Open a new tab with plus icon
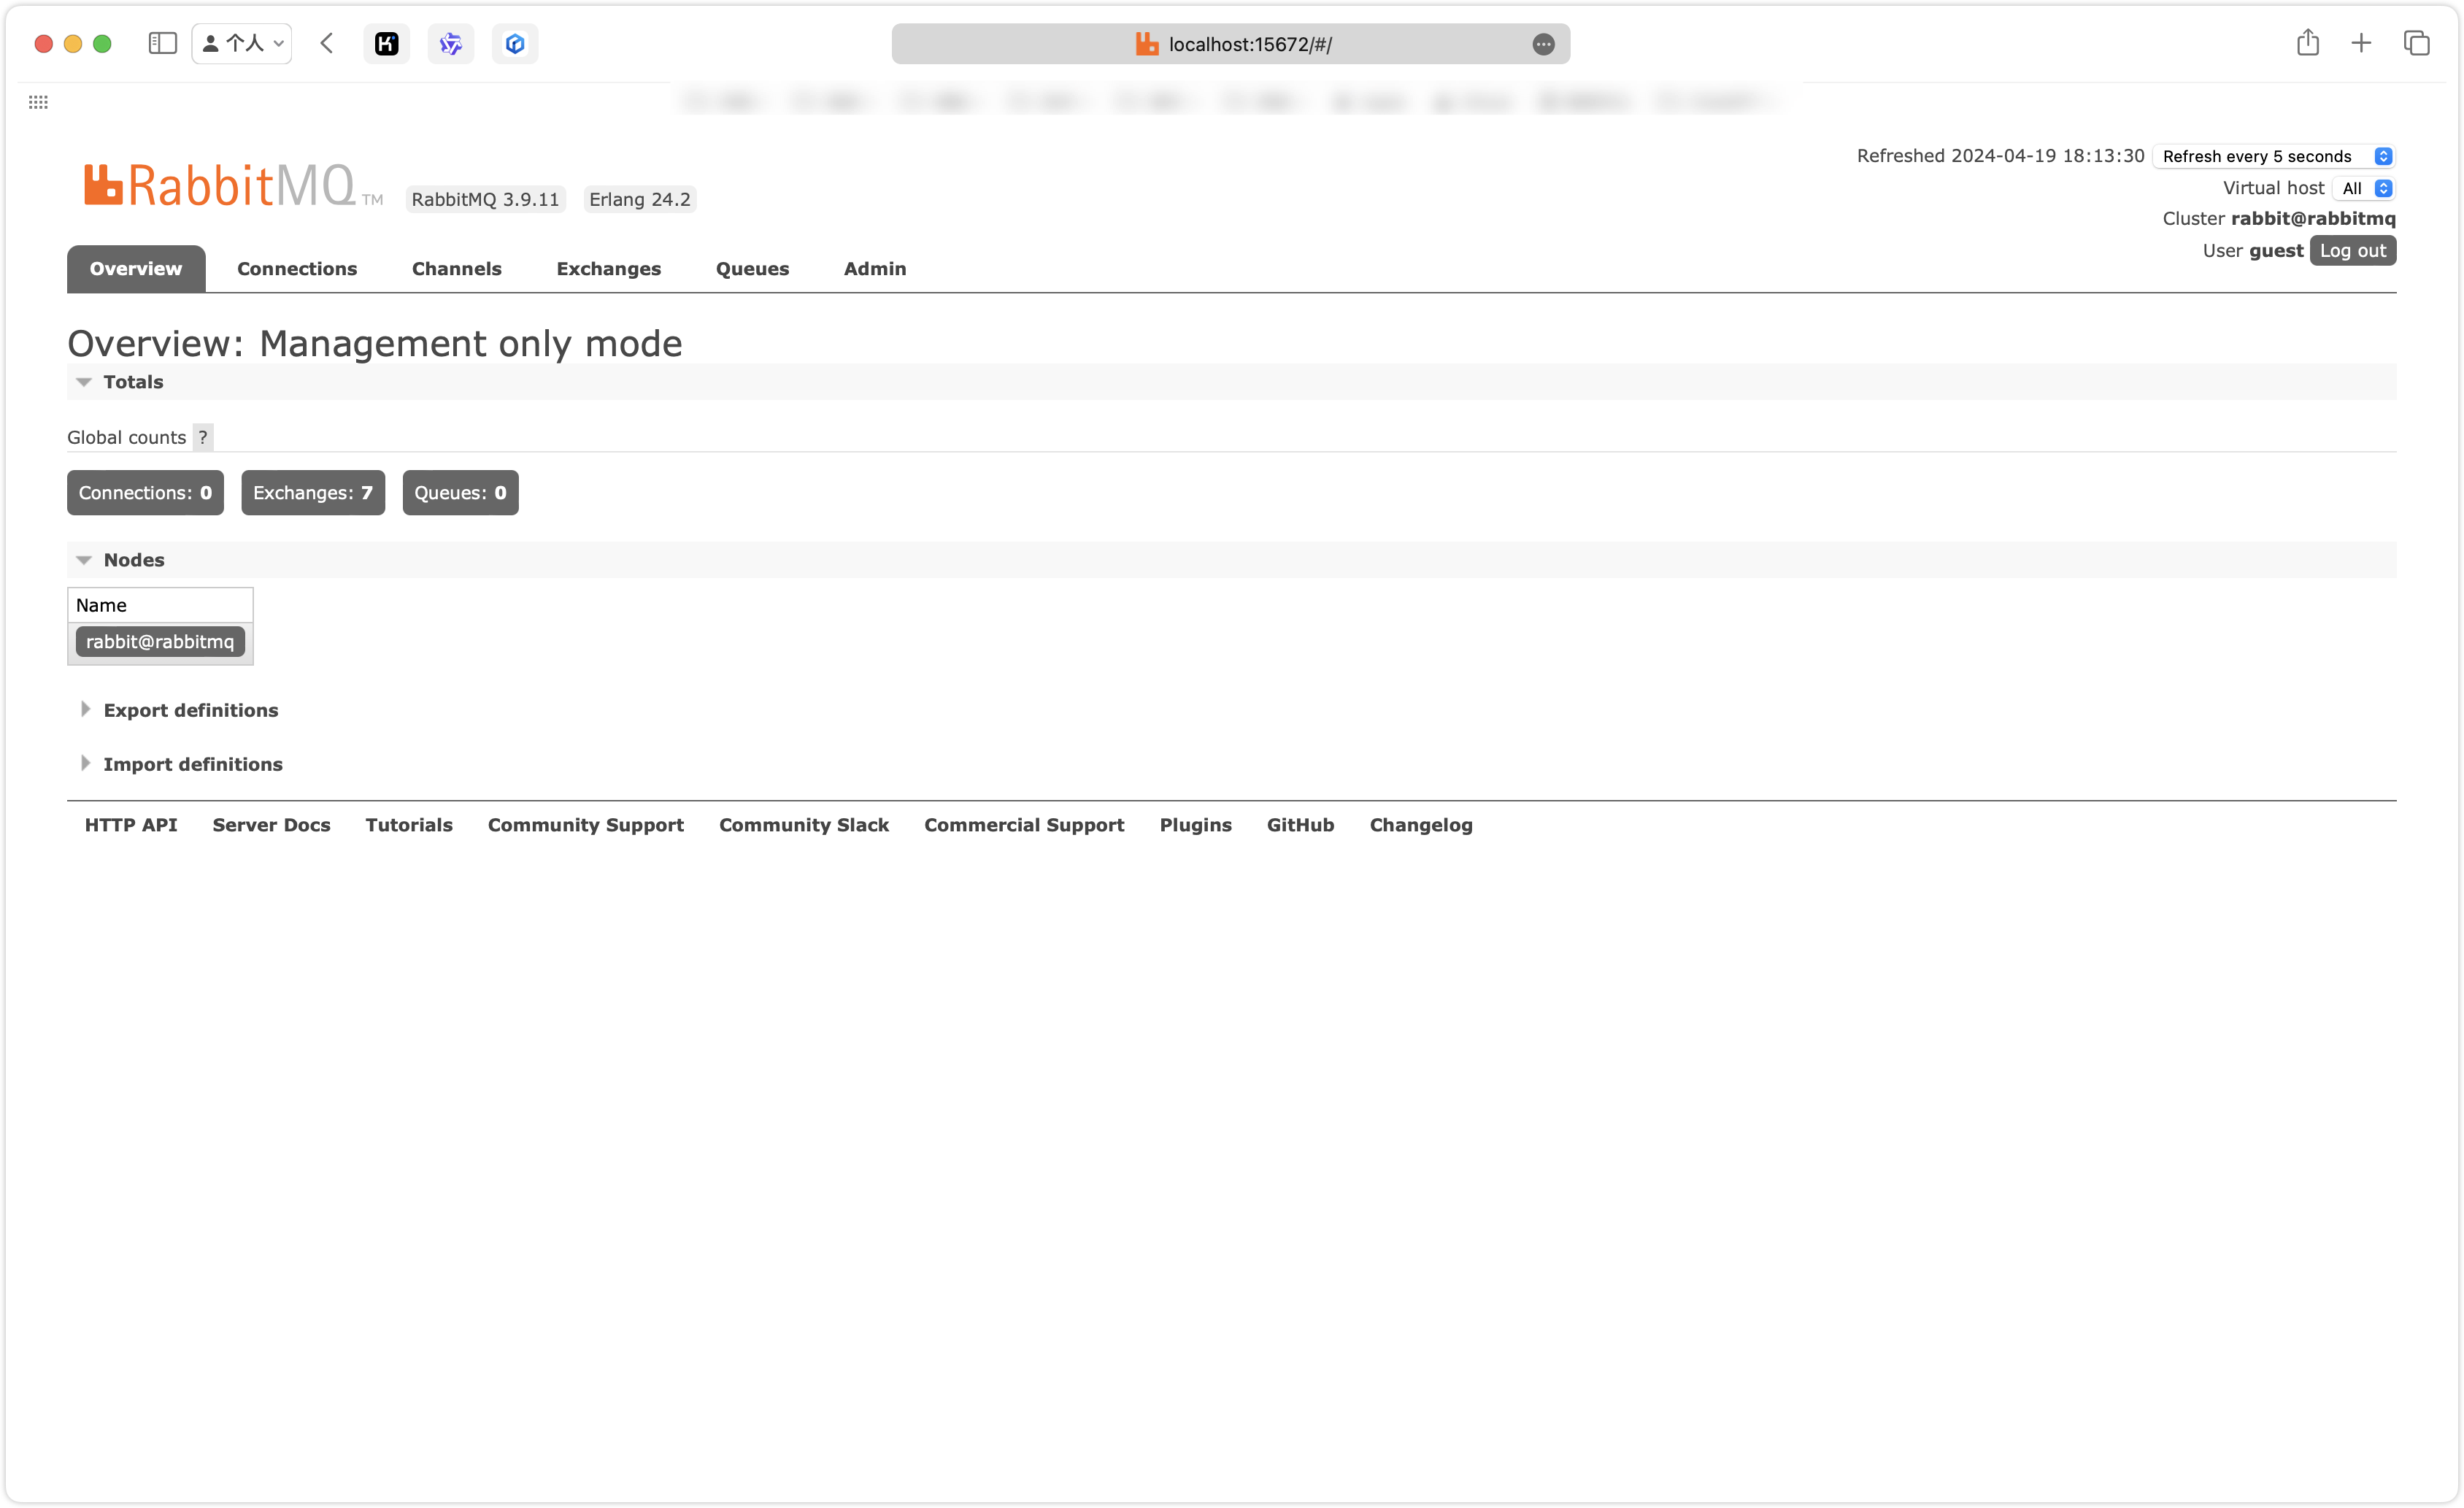Viewport: 2464px width, 1508px height. click(2361, 43)
